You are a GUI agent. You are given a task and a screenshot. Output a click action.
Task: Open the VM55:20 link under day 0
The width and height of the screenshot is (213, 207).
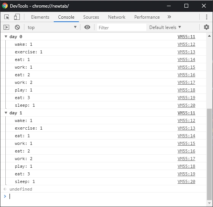(x=186, y=105)
